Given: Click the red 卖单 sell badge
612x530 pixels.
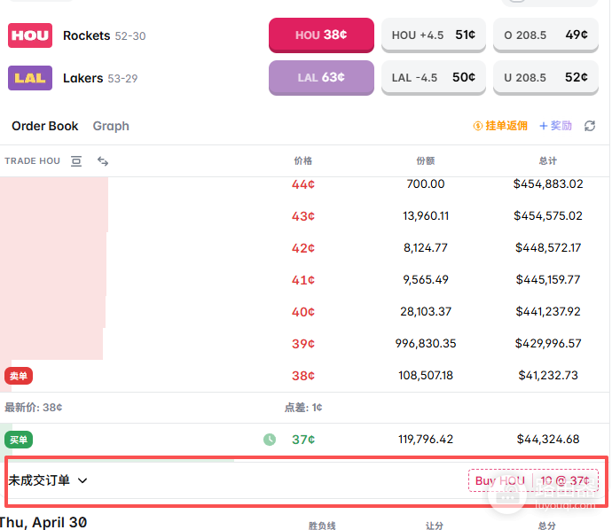Looking at the screenshot, I should 19,376.
